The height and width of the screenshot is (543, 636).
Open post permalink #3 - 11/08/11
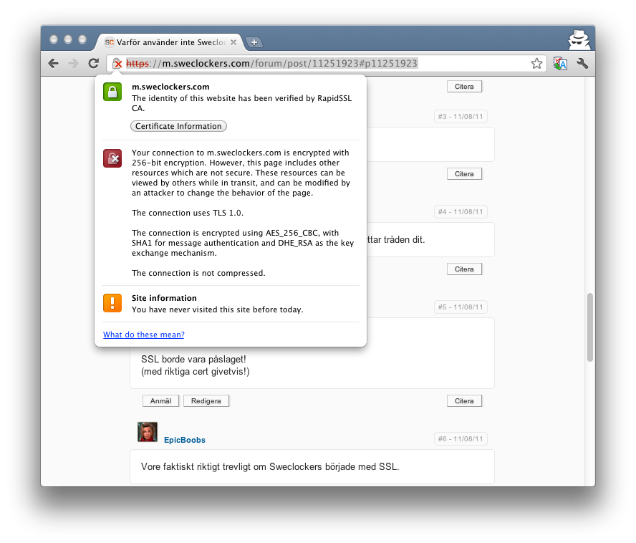point(461,117)
